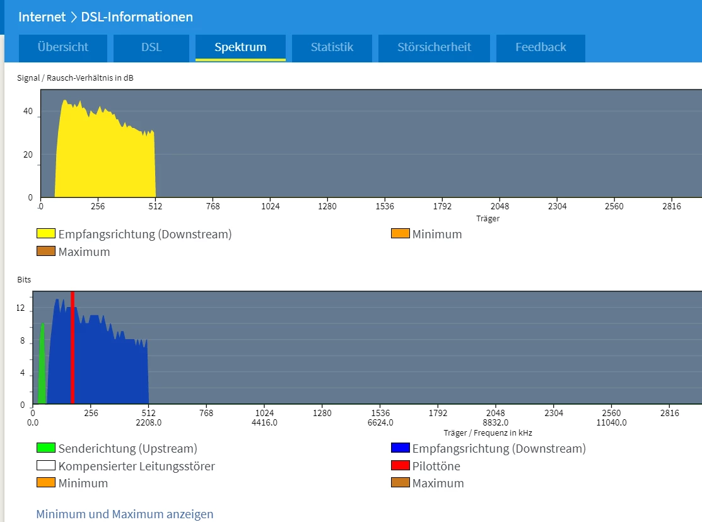Click the Internet breadcrumb in the header
The image size is (702, 522).
[42, 17]
